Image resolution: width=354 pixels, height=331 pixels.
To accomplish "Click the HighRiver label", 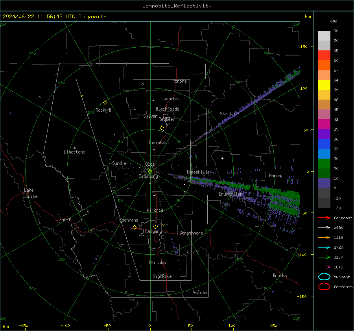I will tap(163, 276).
